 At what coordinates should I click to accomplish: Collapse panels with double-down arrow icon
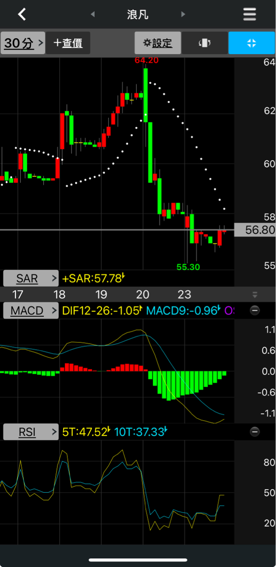click(x=255, y=295)
